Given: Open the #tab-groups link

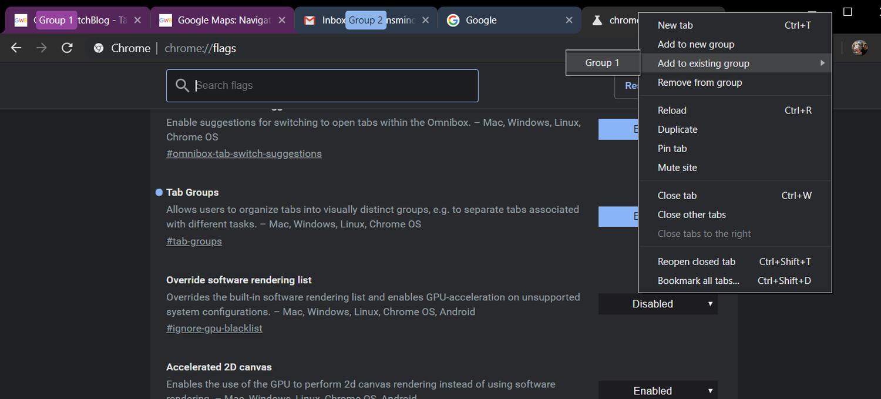Looking at the screenshot, I should [x=194, y=241].
